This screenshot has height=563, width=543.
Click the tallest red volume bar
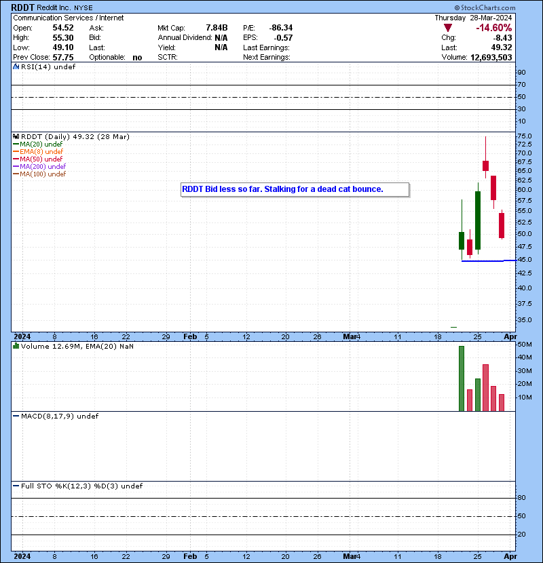point(485,388)
